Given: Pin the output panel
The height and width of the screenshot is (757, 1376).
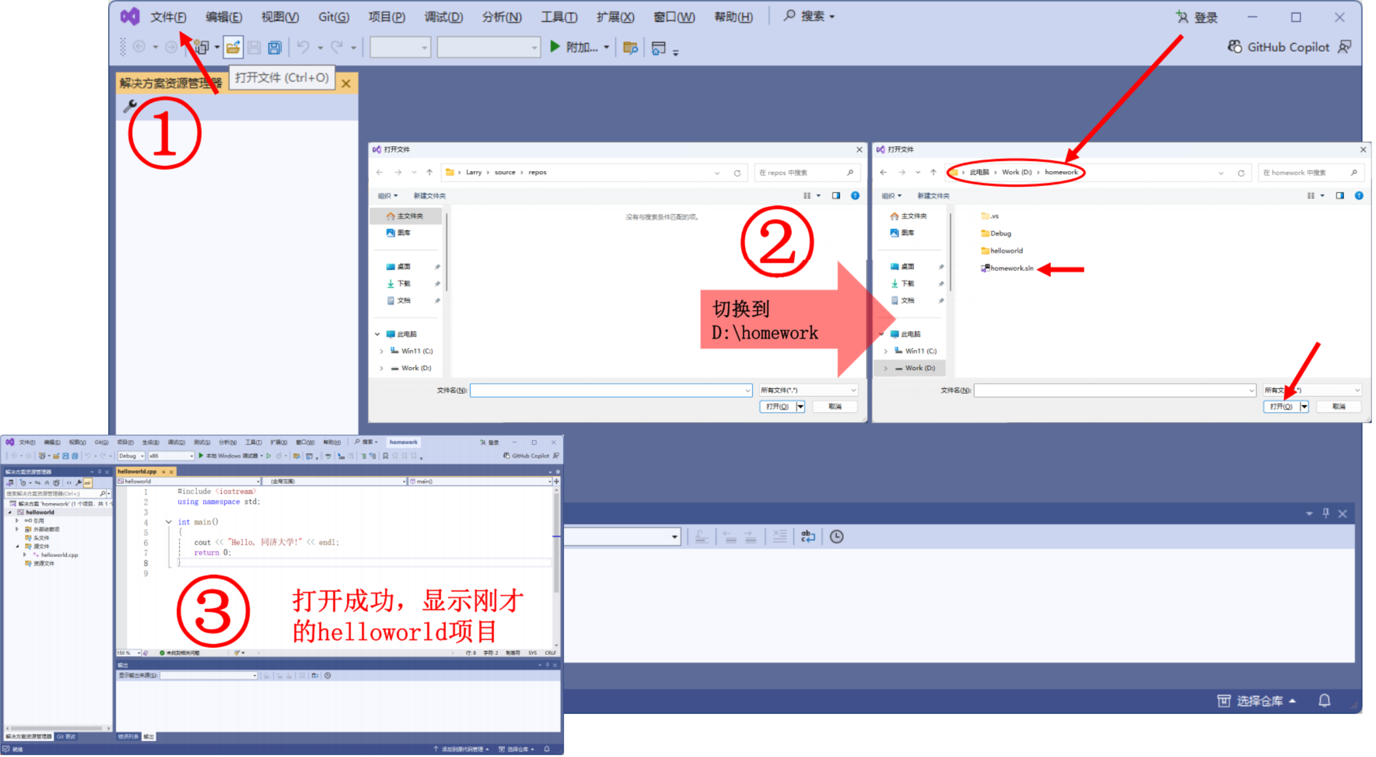Looking at the screenshot, I should (1326, 514).
